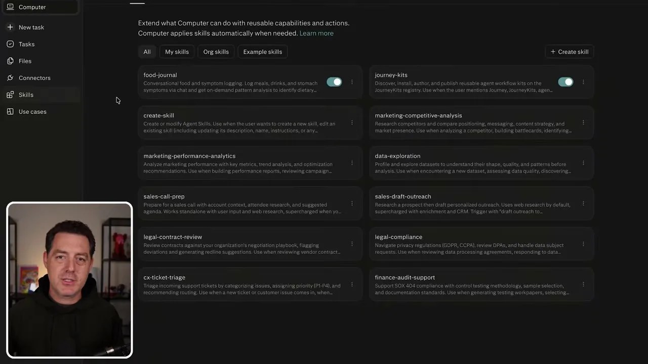This screenshot has height=364, width=648.
Task: Open the finance-audit-support skill title
Action: pos(405,277)
